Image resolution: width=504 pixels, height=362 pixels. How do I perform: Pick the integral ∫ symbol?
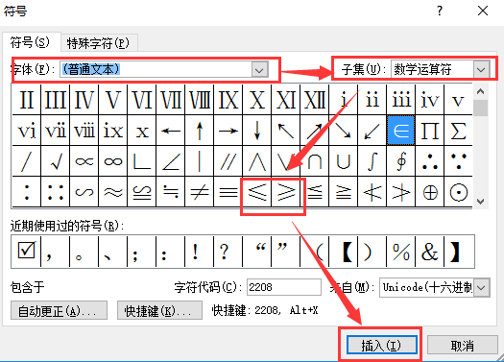click(x=372, y=161)
